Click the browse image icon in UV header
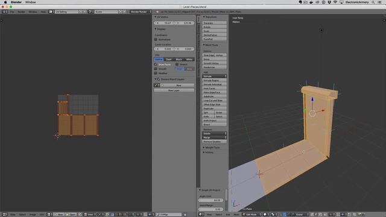Viewport: 386px width, 217px height. click(x=49, y=215)
